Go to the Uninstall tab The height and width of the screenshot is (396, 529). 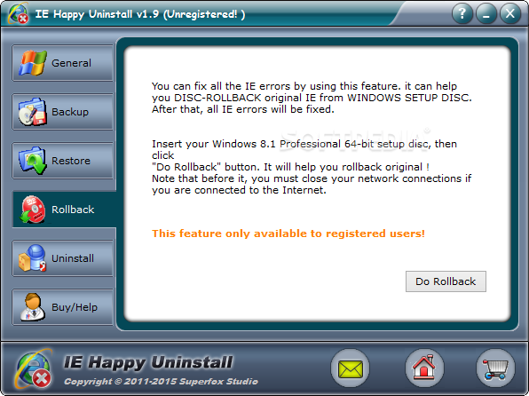pos(63,258)
